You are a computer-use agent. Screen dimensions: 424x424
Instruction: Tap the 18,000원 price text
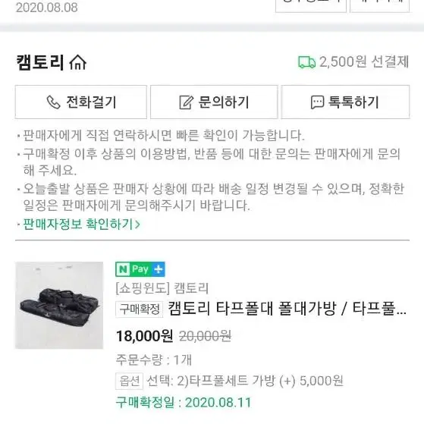coord(144,336)
